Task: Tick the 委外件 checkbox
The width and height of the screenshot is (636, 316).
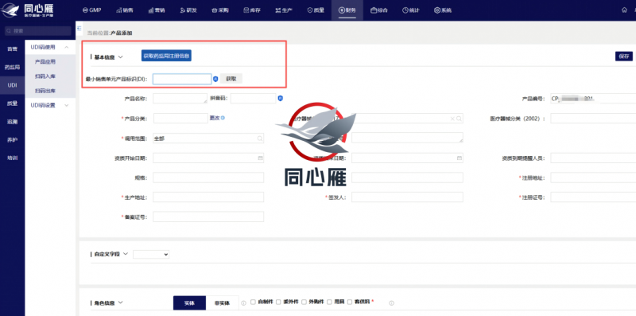Action: point(278,302)
